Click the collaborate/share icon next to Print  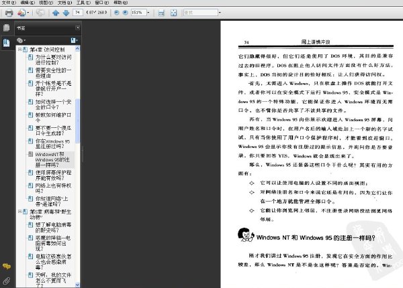(x=21, y=13)
